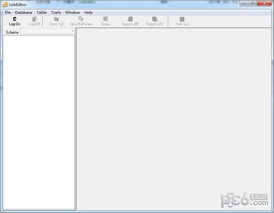Image resolution: width=274 pixels, height=213 pixels.
Task: Open the File menu
Action: pos(8,12)
